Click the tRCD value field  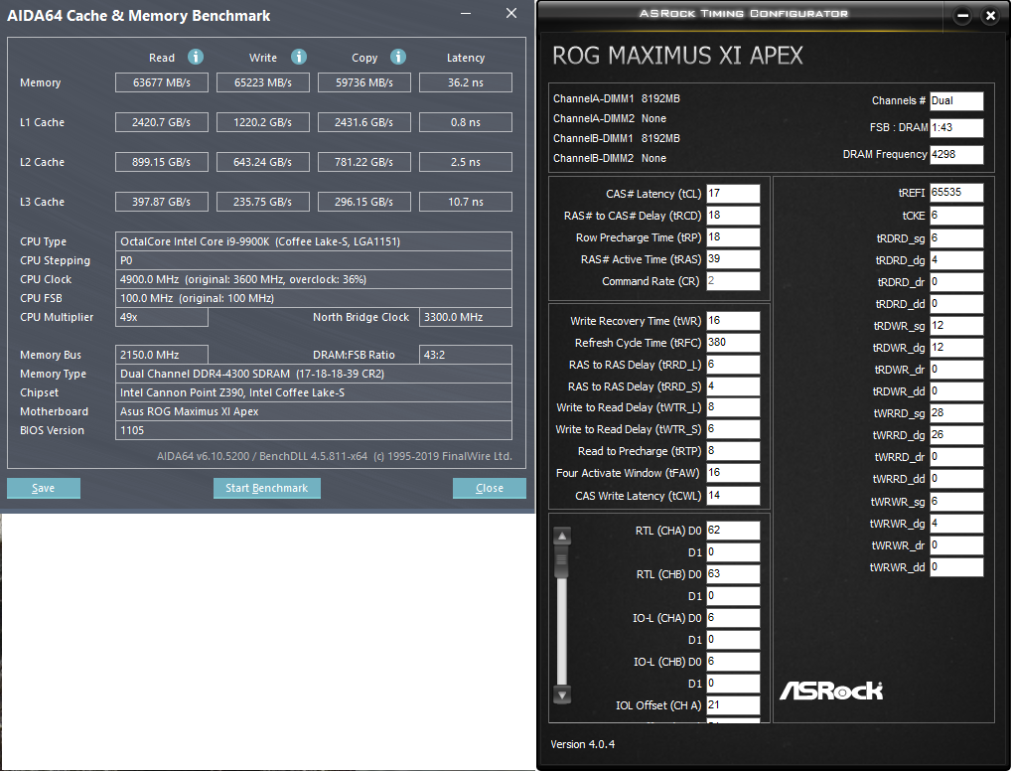pyautogui.click(x=733, y=216)
